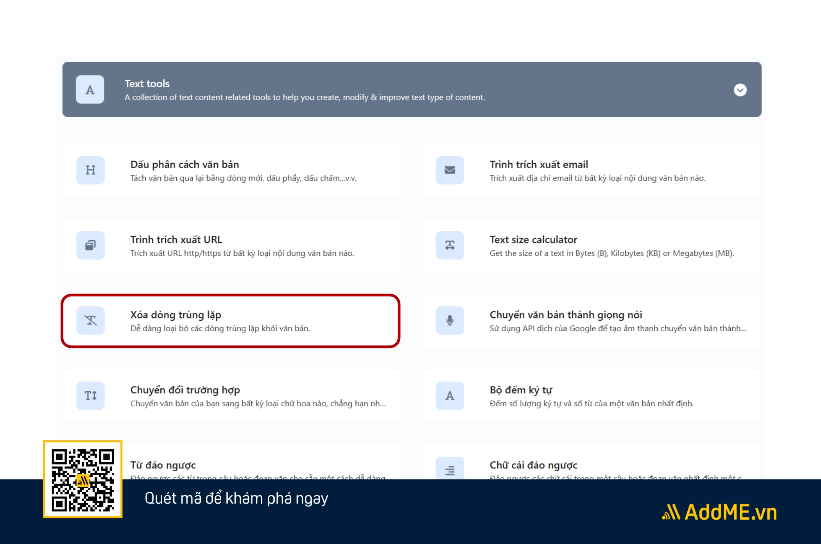Click the strikethrough icon for Xóa dòng trùng lặp
The height and width of the screenshot is (547, 821).
[90, 320]
